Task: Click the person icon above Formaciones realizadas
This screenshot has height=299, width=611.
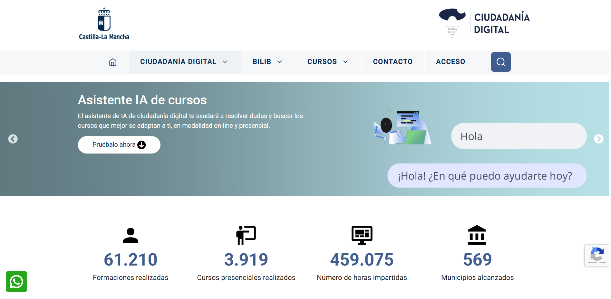Action: click(x=131, y=235)
